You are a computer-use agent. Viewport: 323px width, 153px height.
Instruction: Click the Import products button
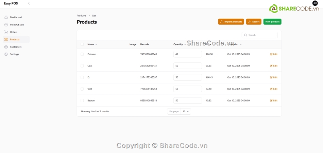(231, 22)
